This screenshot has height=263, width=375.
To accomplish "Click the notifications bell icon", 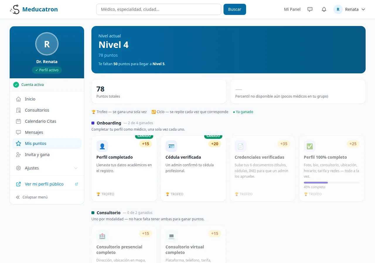I will click(324, 9).
